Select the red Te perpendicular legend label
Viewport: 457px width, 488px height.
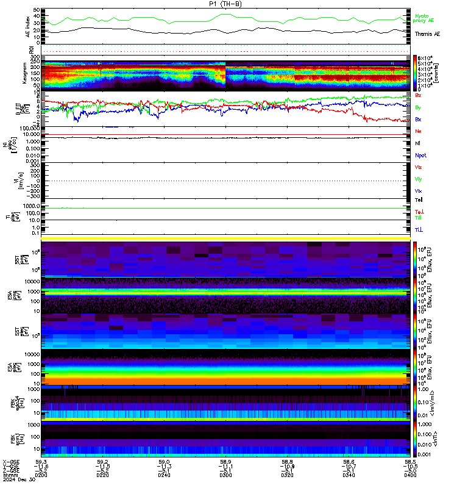coord(419,212)
